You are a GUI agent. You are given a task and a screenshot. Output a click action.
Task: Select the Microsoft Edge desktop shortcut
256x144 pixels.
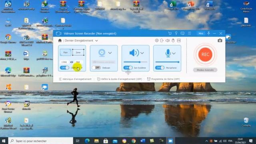pyautogui.click(x=8, y=72)
